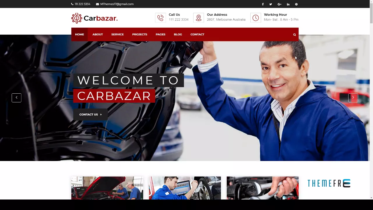
Task: Open the hand holding wrenches thumbnail
Action: tap(263, 188)
